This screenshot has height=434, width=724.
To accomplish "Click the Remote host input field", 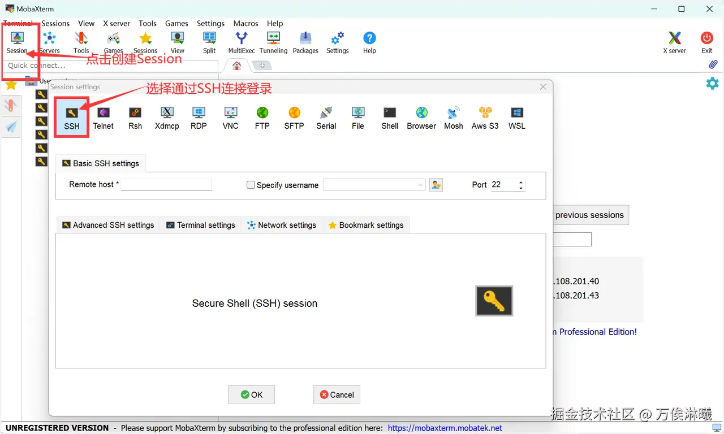I will click(x=166, y=185).
